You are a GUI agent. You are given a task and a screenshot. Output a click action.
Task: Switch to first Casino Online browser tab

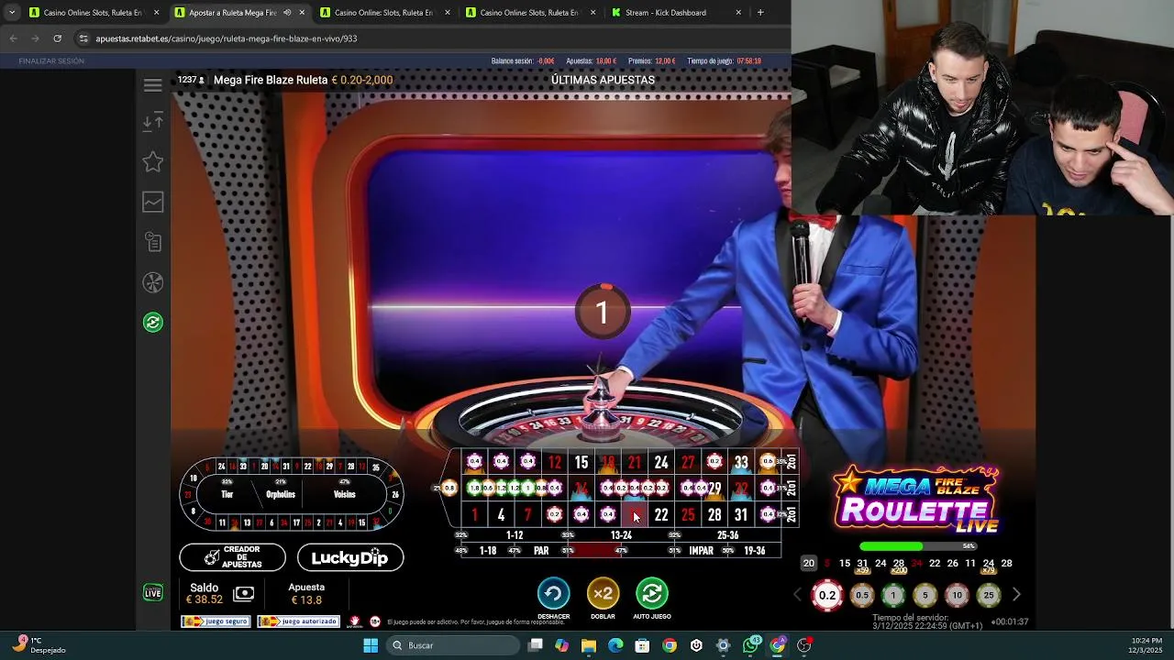[93, 13]
